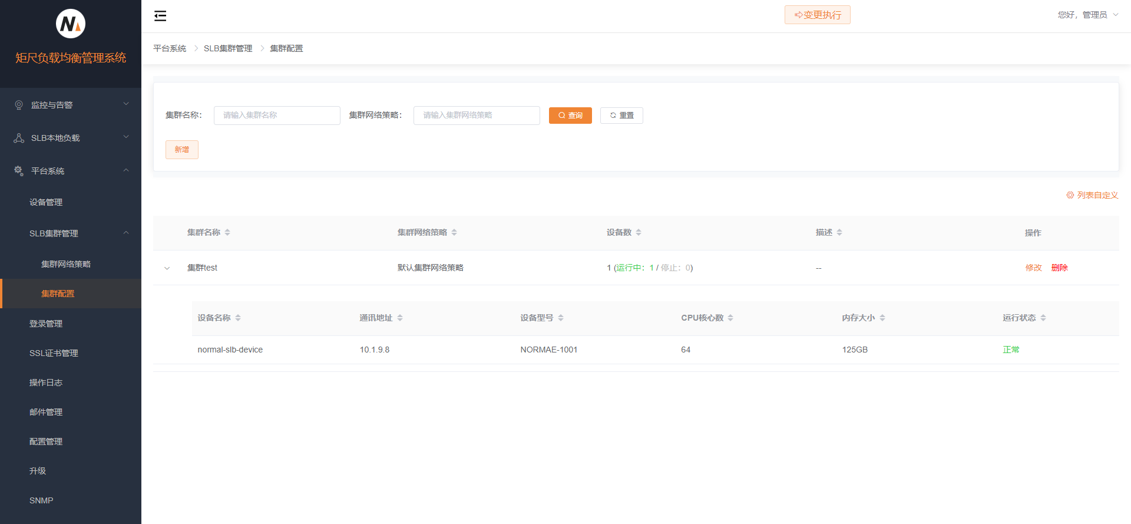Expand the 监控与告警 sidebar menu
The width and height of the screenshot is (1131, 524).
[x=71, y=105]
